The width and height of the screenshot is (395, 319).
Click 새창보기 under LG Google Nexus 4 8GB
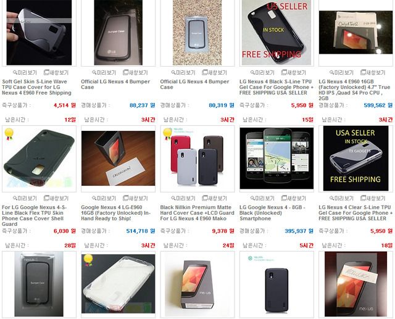pyautogui.click(x=294, y=198)
